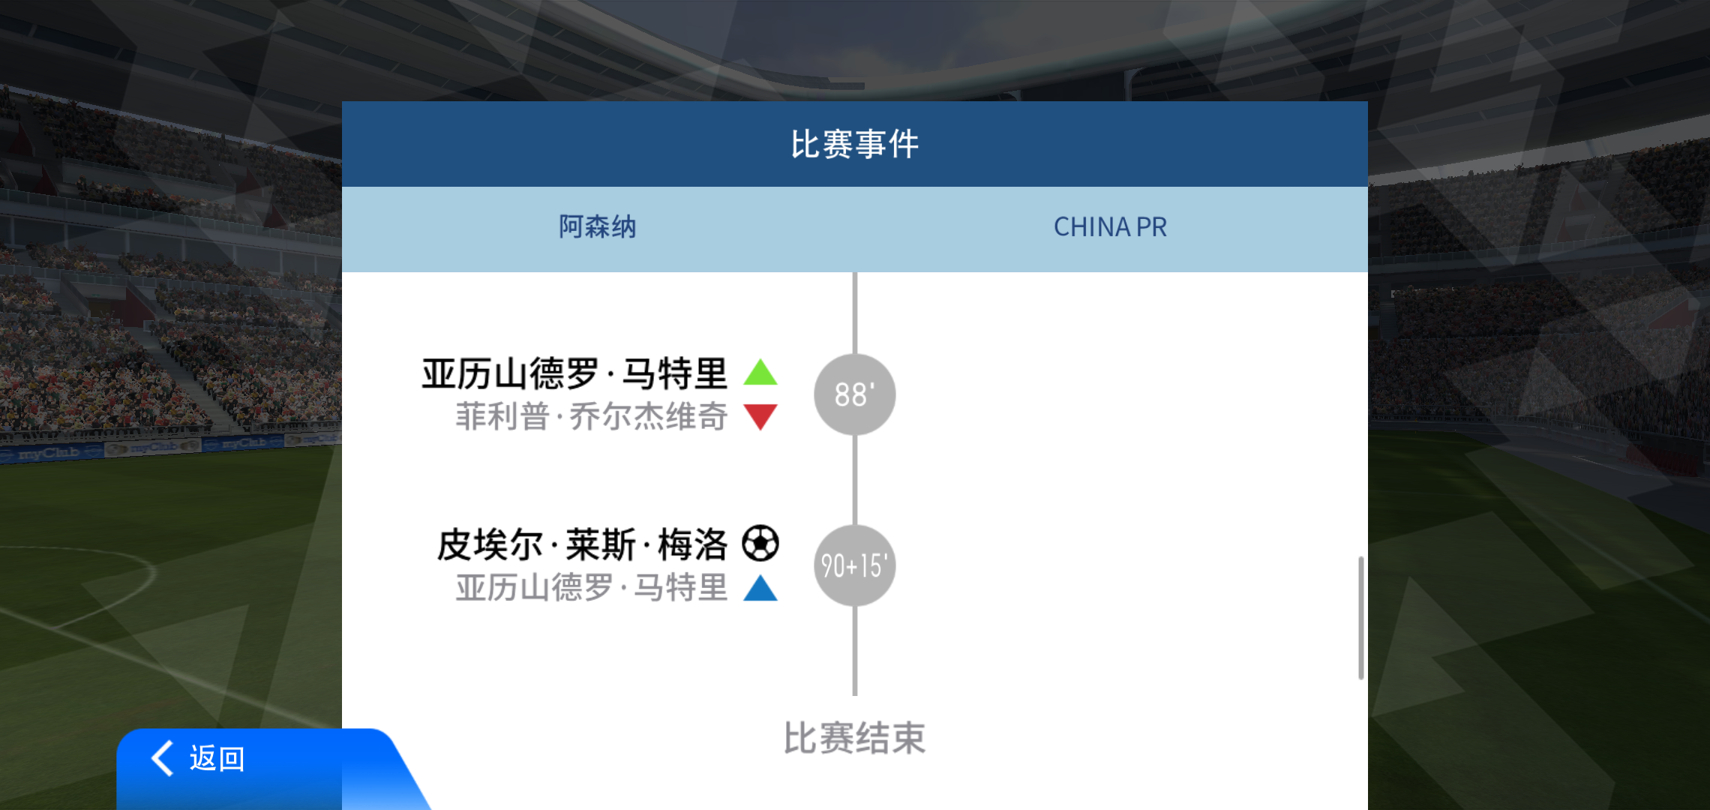Click the 阿森纳 team header
This screenshot has height=810, width=1710.
point(598,226)
